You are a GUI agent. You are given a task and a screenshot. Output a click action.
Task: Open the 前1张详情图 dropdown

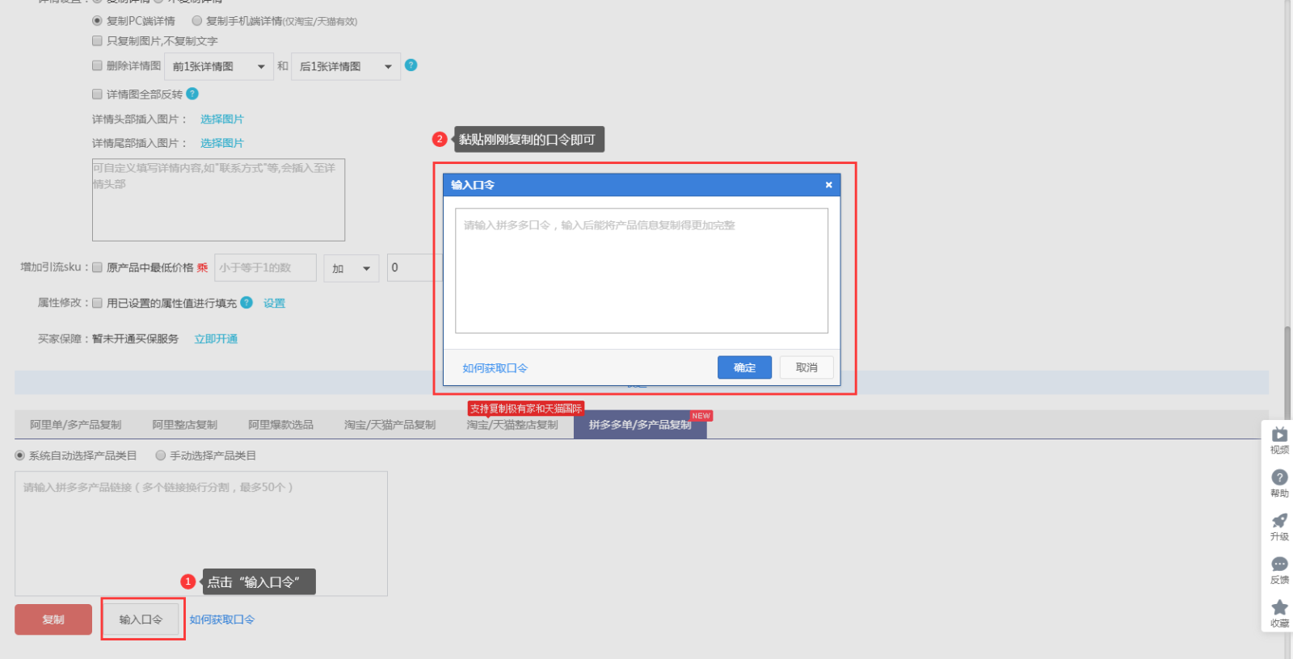[x=218, y=66]
